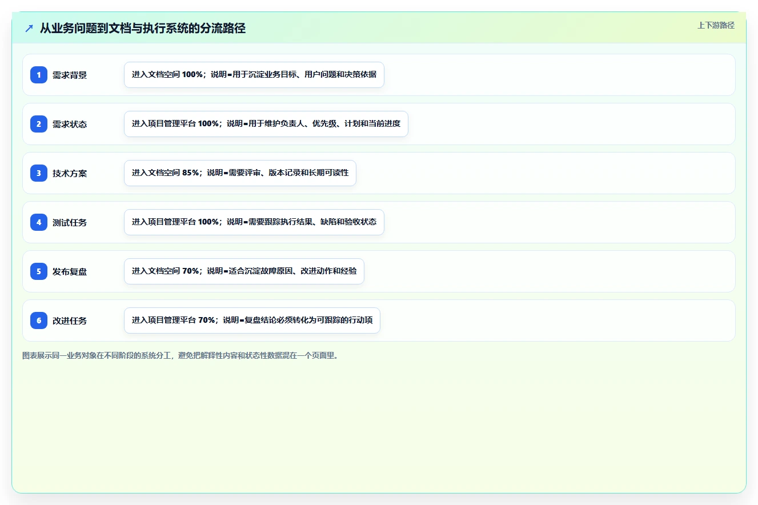758x505 pixels.
Task: Open the box mentioning 负责人、优先级、计划
Action: pyautogui.click(x=266, y=124)
